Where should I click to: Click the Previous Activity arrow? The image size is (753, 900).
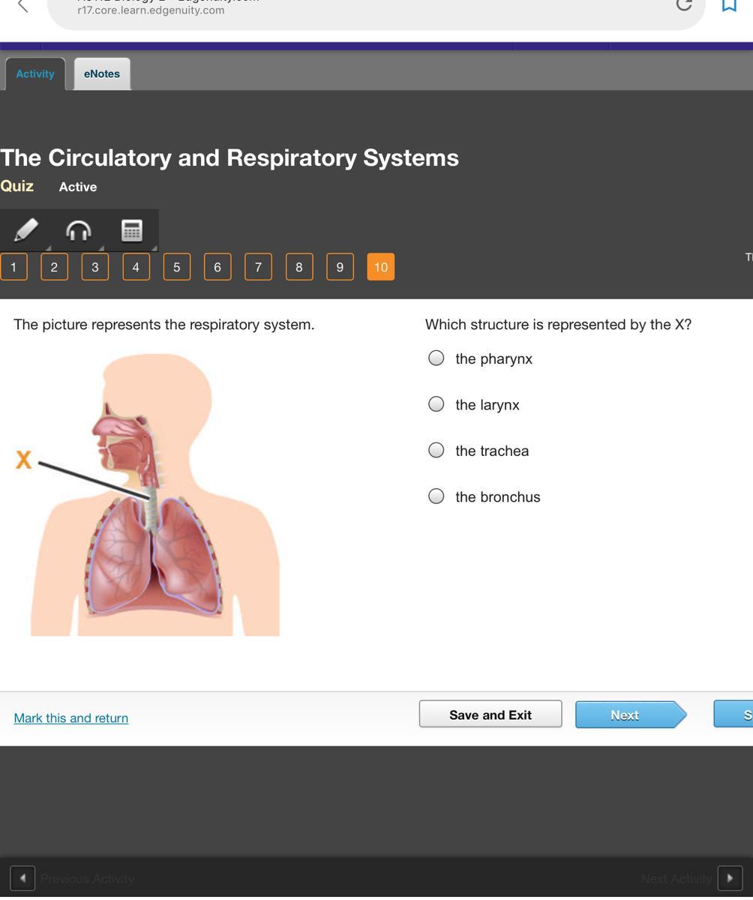22,878
